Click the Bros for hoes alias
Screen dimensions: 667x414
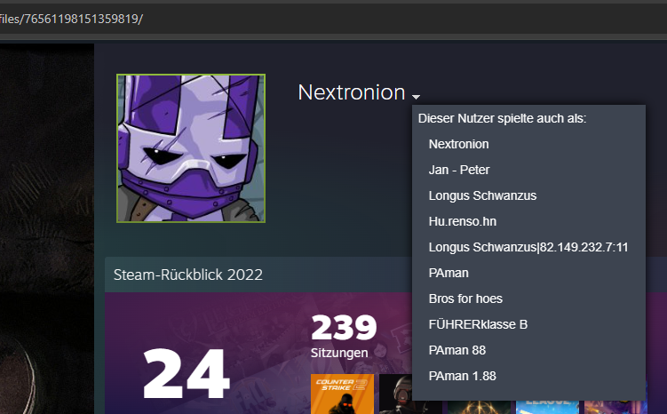[x=465, y=299]
